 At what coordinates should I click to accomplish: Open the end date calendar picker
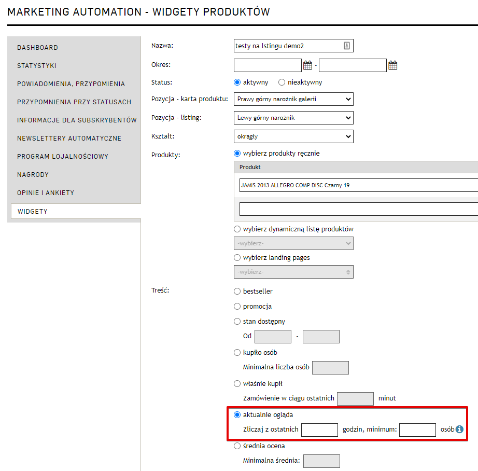pyautogui.click(x=392, y=65)
